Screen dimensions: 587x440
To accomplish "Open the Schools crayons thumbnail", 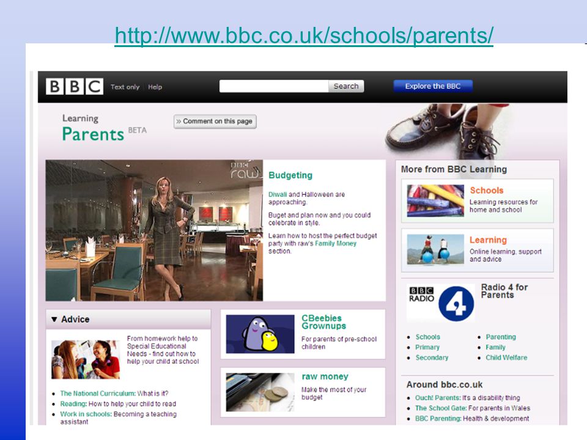I will (x=435, y=201).
